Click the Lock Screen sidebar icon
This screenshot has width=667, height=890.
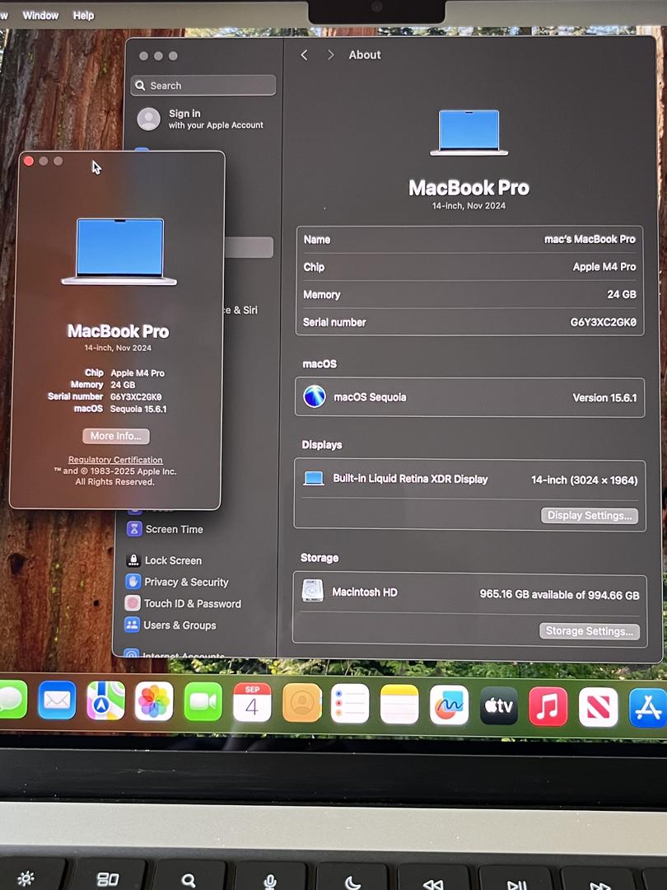click(x=133, y=560)
